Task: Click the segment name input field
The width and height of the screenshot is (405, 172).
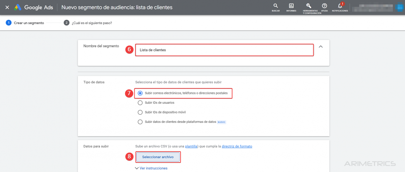Action: (224, 50)
